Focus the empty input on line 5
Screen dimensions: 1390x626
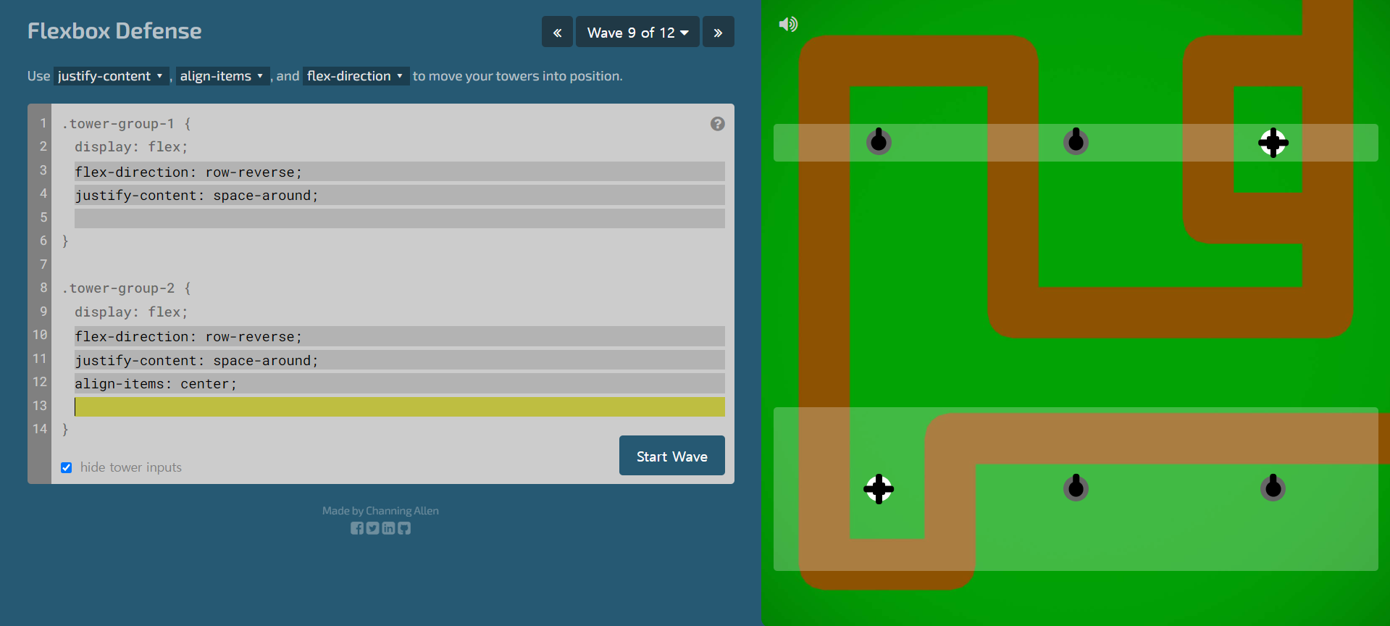click(399, 218)
